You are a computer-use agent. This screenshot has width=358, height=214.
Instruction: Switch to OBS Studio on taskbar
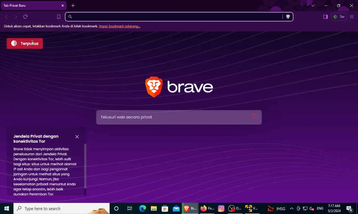tap(235, 208)
